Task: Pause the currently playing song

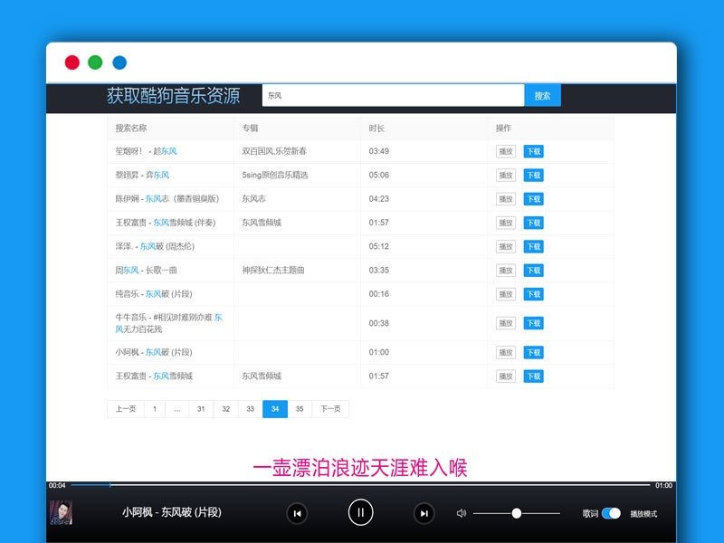Action: 361,513
